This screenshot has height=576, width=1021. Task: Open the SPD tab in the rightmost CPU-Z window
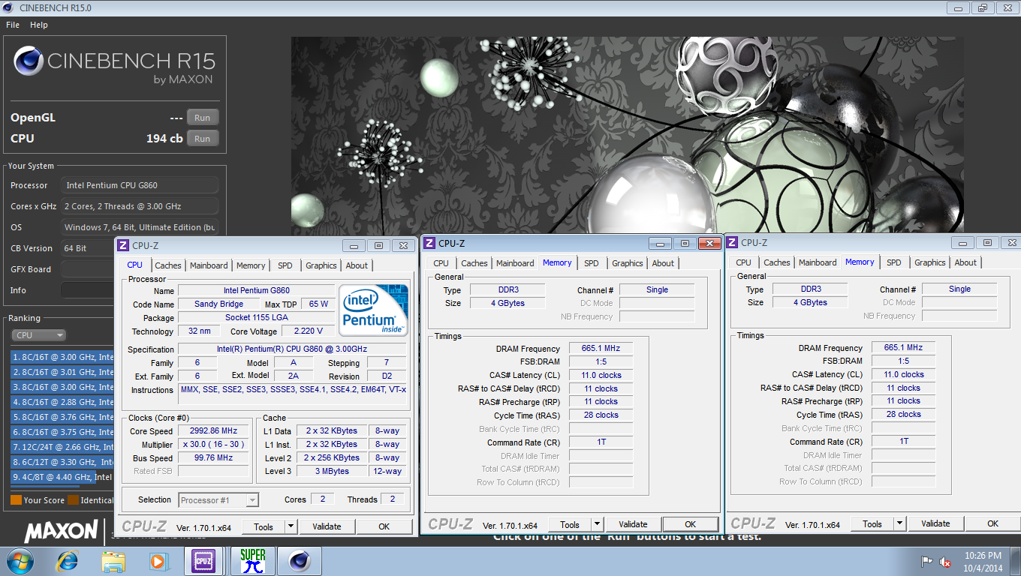pyautogui.click(x=894, y=262)
